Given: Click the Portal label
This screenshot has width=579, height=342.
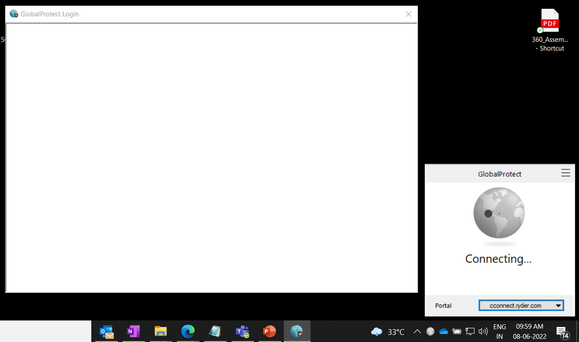Looking at the screenshot, I should coord(443,305).
